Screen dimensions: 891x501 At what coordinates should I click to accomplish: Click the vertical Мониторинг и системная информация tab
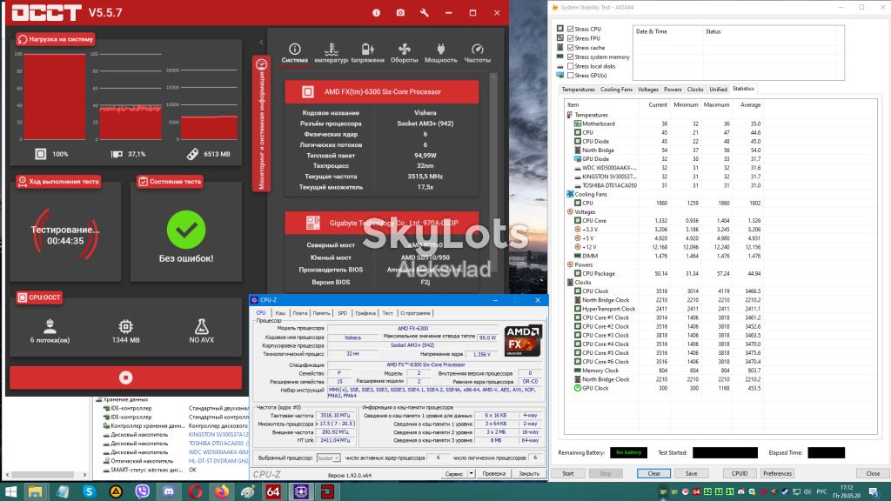(x=261, y=124)
